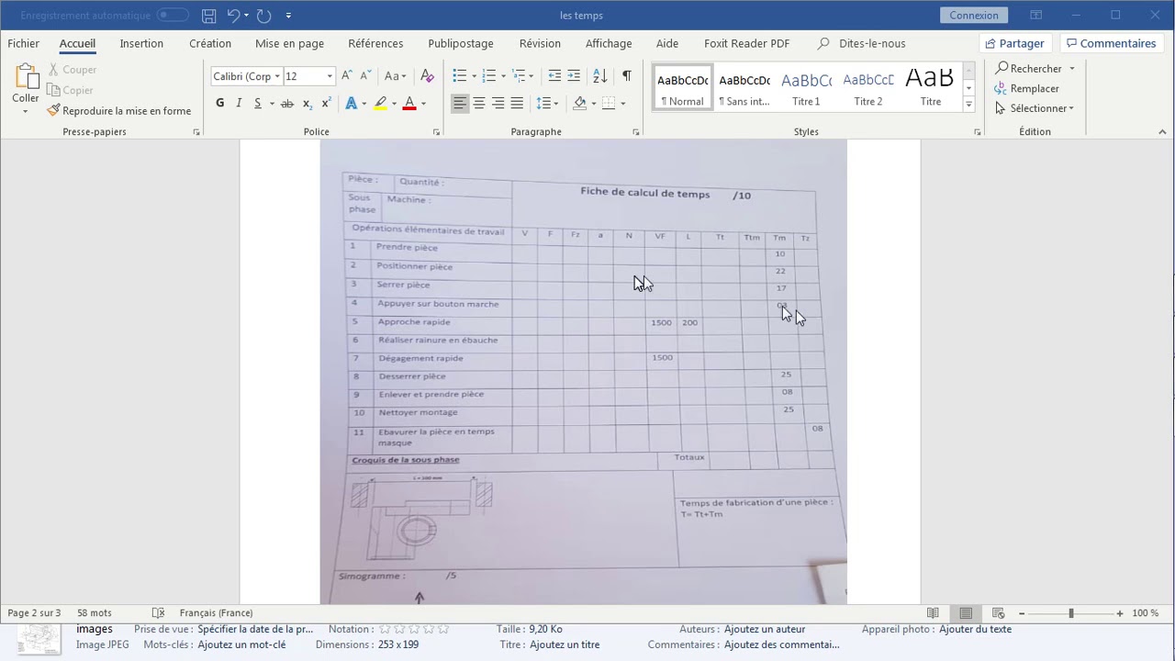Open the Affichage tab
Screen dimensions: 1175x661
pyautogui.click(x=609, y=43)
